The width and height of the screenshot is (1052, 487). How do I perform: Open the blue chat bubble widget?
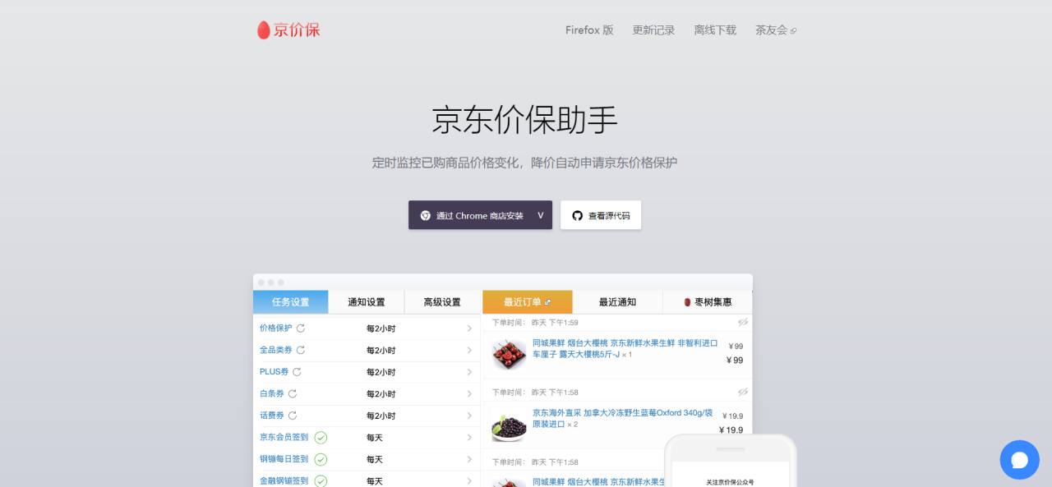tap(1019, 460)
